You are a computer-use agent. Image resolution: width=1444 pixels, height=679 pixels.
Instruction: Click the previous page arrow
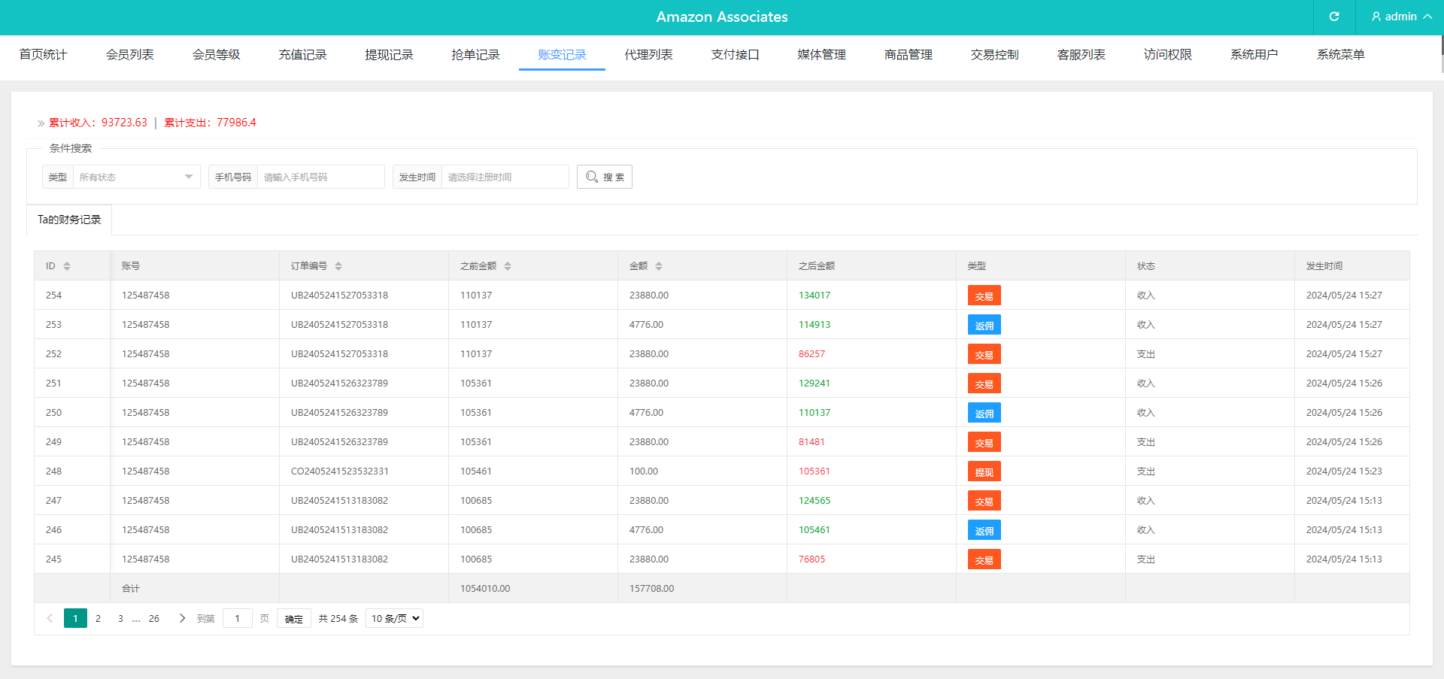(x=50, y=618)
